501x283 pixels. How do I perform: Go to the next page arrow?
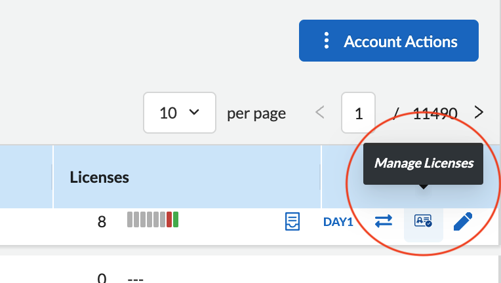[479, 113]
